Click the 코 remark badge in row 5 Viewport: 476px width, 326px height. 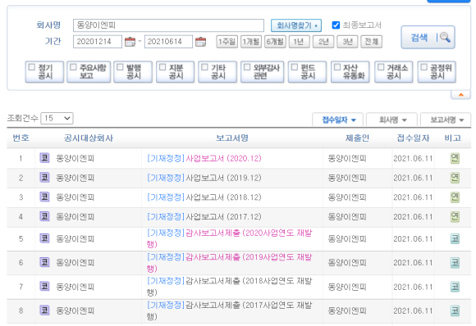pos(455,238)
